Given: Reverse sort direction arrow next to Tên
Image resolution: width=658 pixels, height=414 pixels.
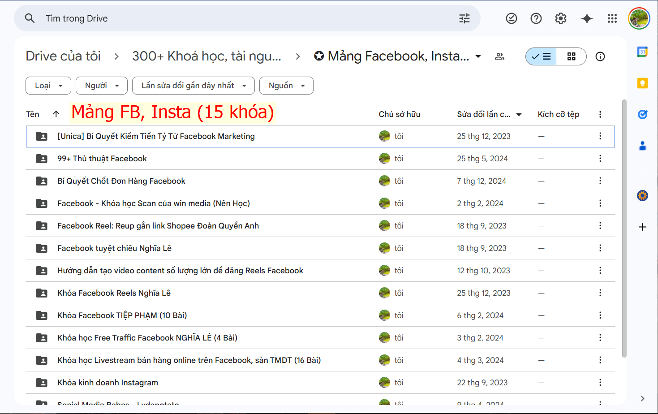Looking at the screenshot, I should click(56, 114).
